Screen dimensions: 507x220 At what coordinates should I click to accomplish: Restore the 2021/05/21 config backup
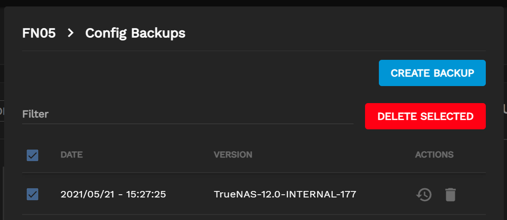[x=424, y=195]
